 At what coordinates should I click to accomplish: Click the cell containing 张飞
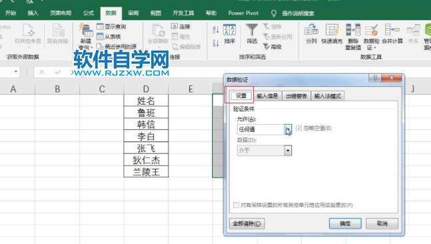[x=146, y=148]
